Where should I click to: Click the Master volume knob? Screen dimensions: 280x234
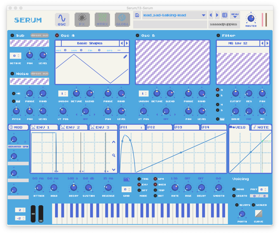pyautogui.click(x=251, y=18)
